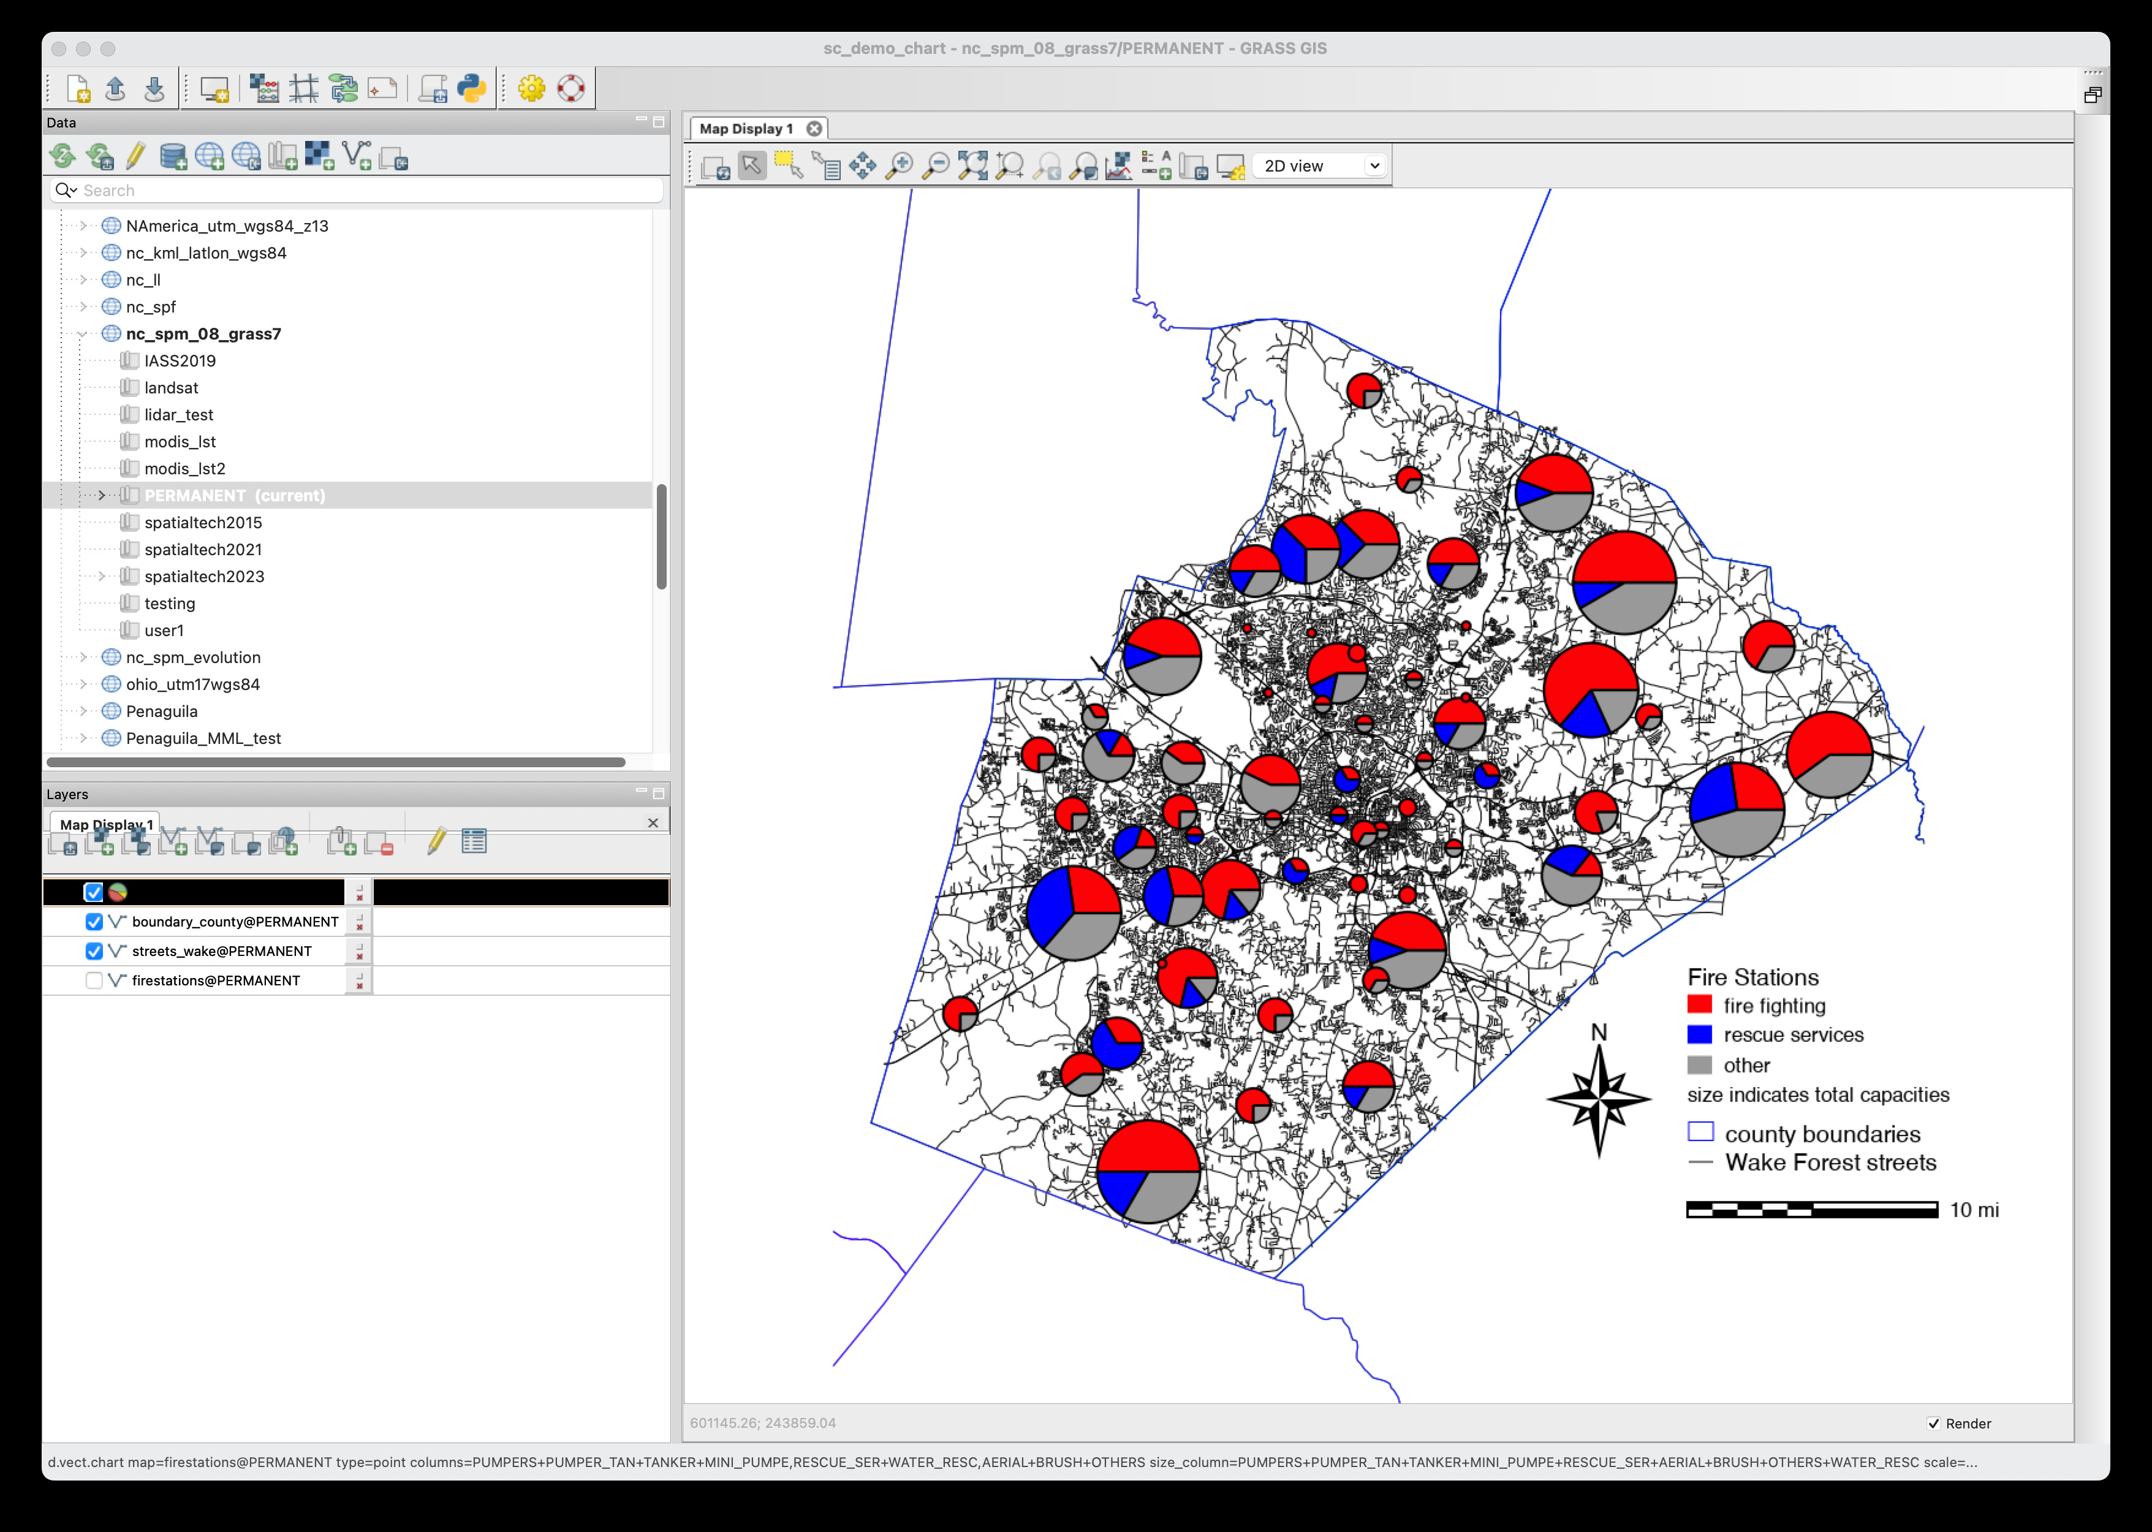Expand the PERMANENT (current) mapset
Viewport: 2152px width, 1532px height.
point(102,495)
